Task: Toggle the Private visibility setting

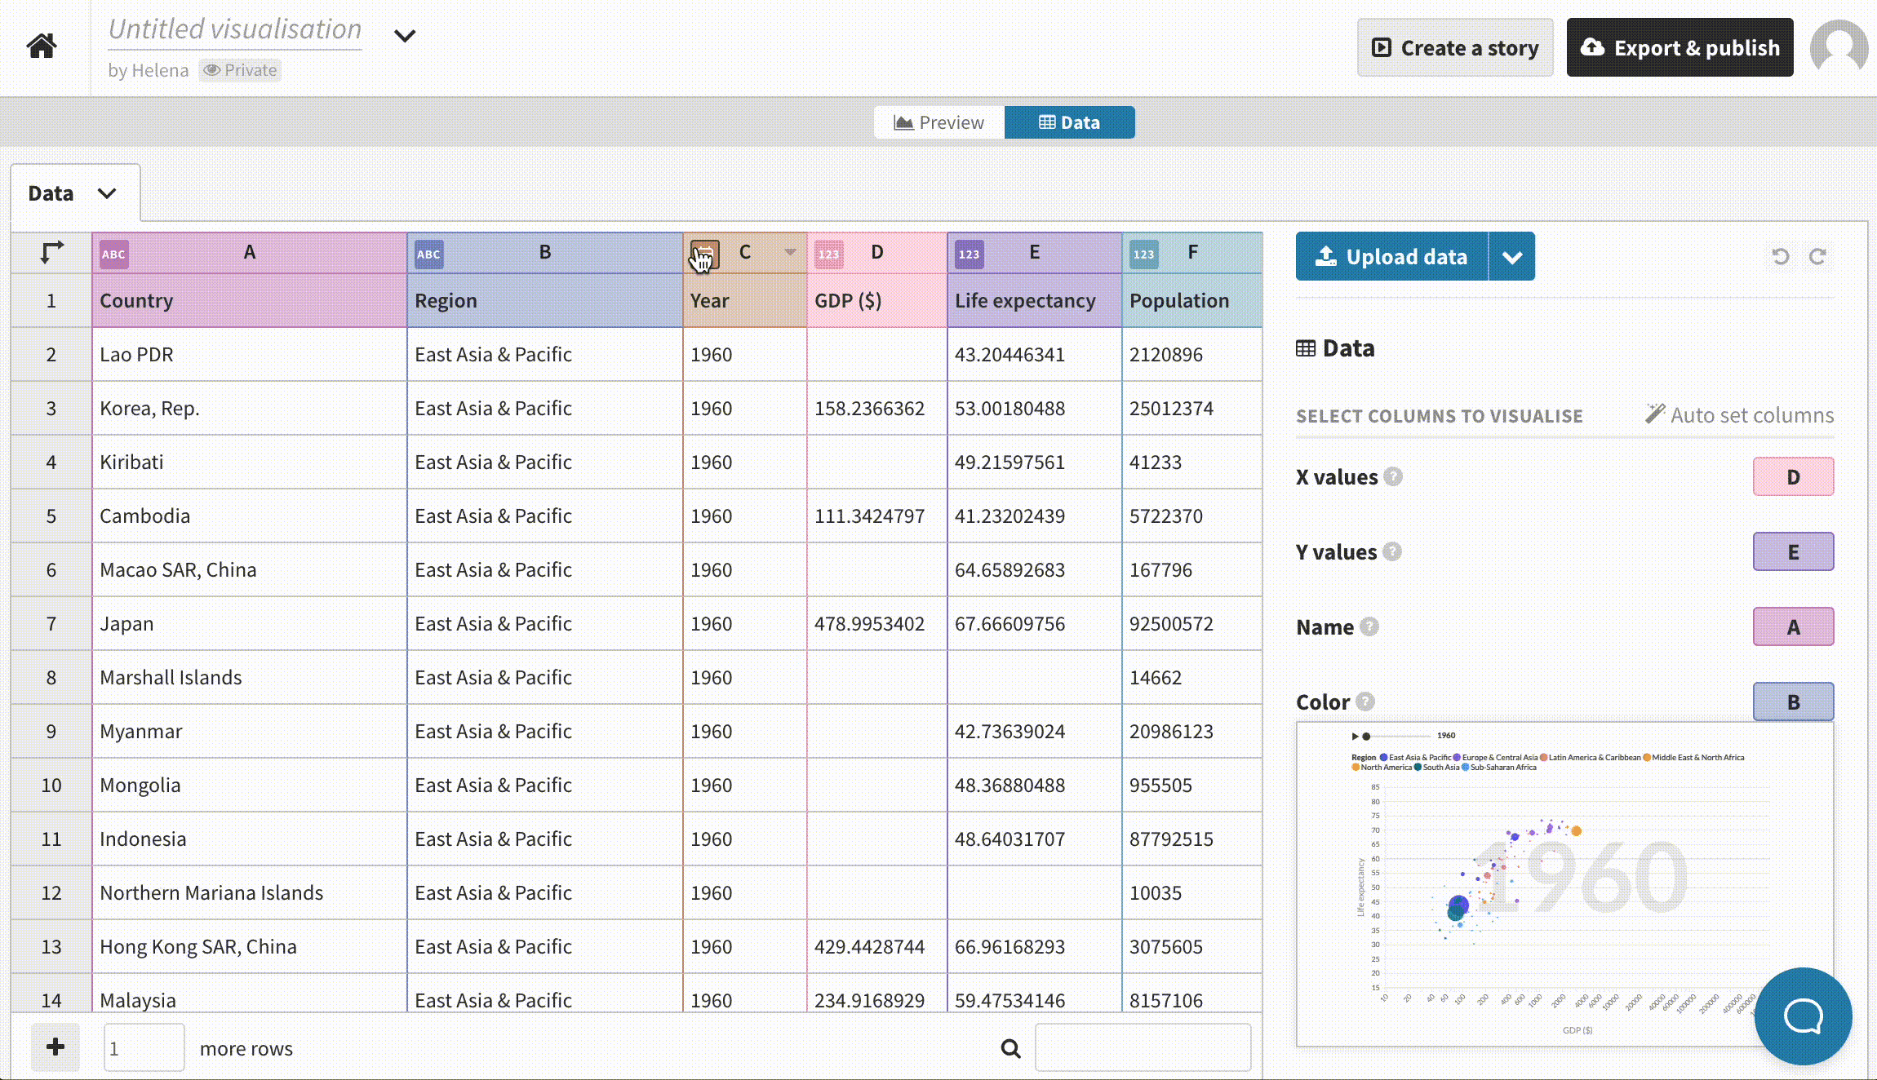Action: tap(240, 69)
